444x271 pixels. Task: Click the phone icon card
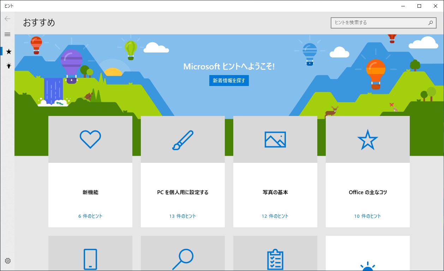[x=90, y=260]
